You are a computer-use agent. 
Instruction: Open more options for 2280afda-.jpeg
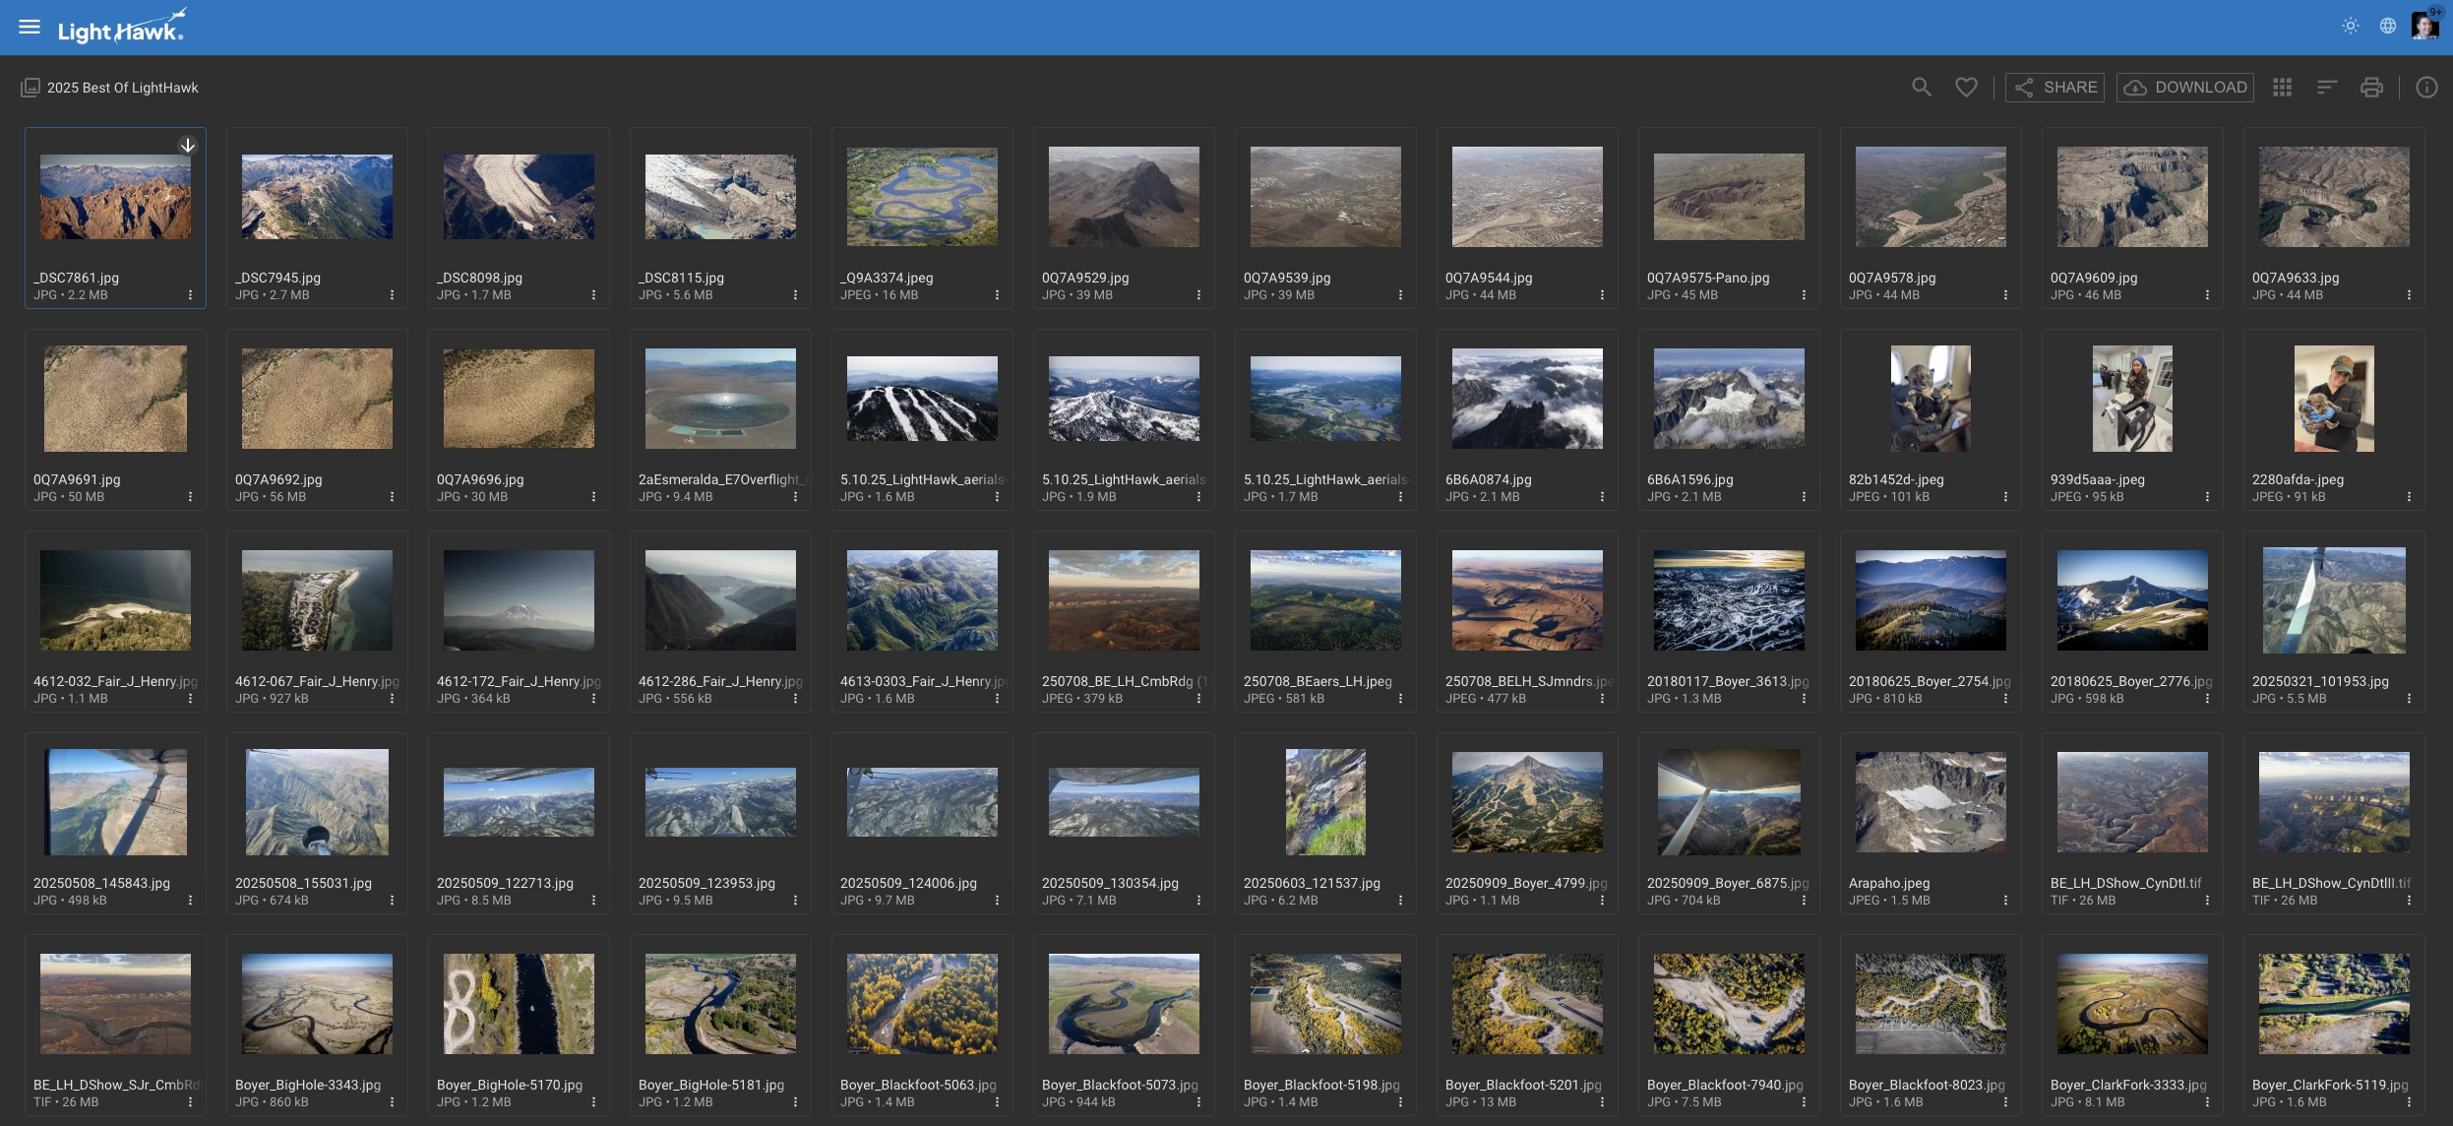[2409, 497]
